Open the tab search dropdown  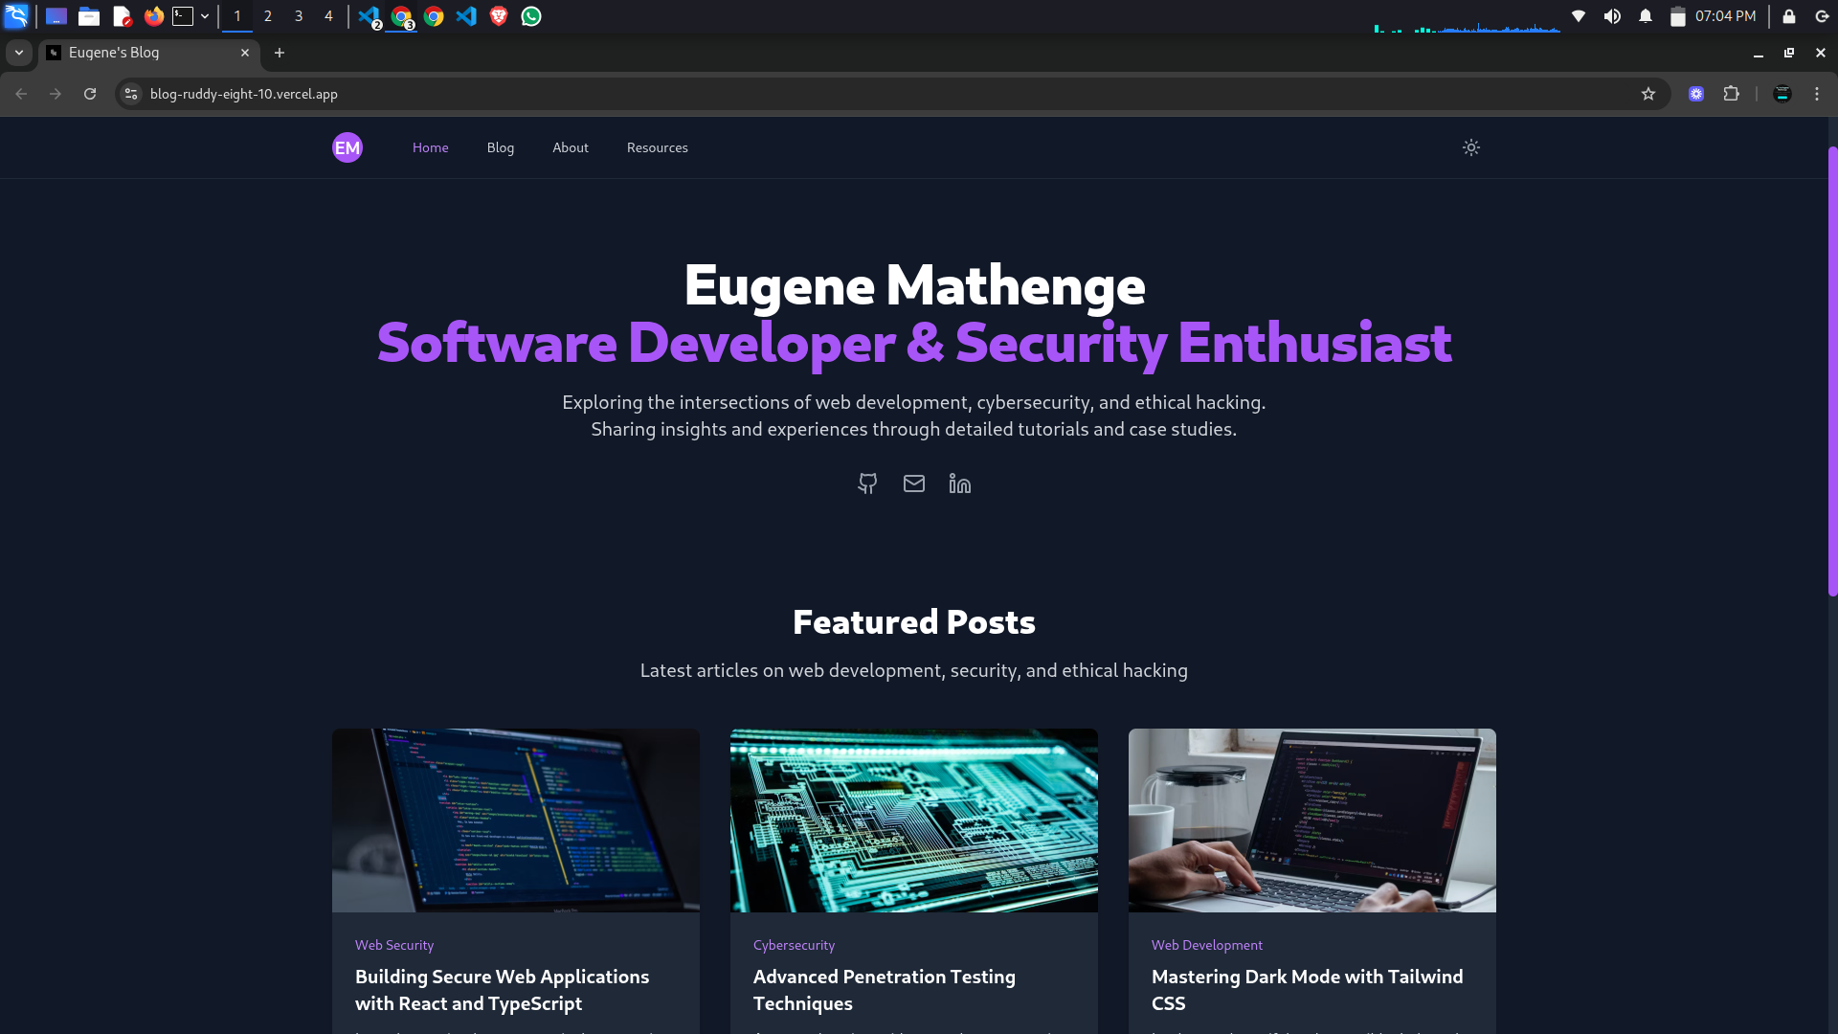(x=18, y=53)
